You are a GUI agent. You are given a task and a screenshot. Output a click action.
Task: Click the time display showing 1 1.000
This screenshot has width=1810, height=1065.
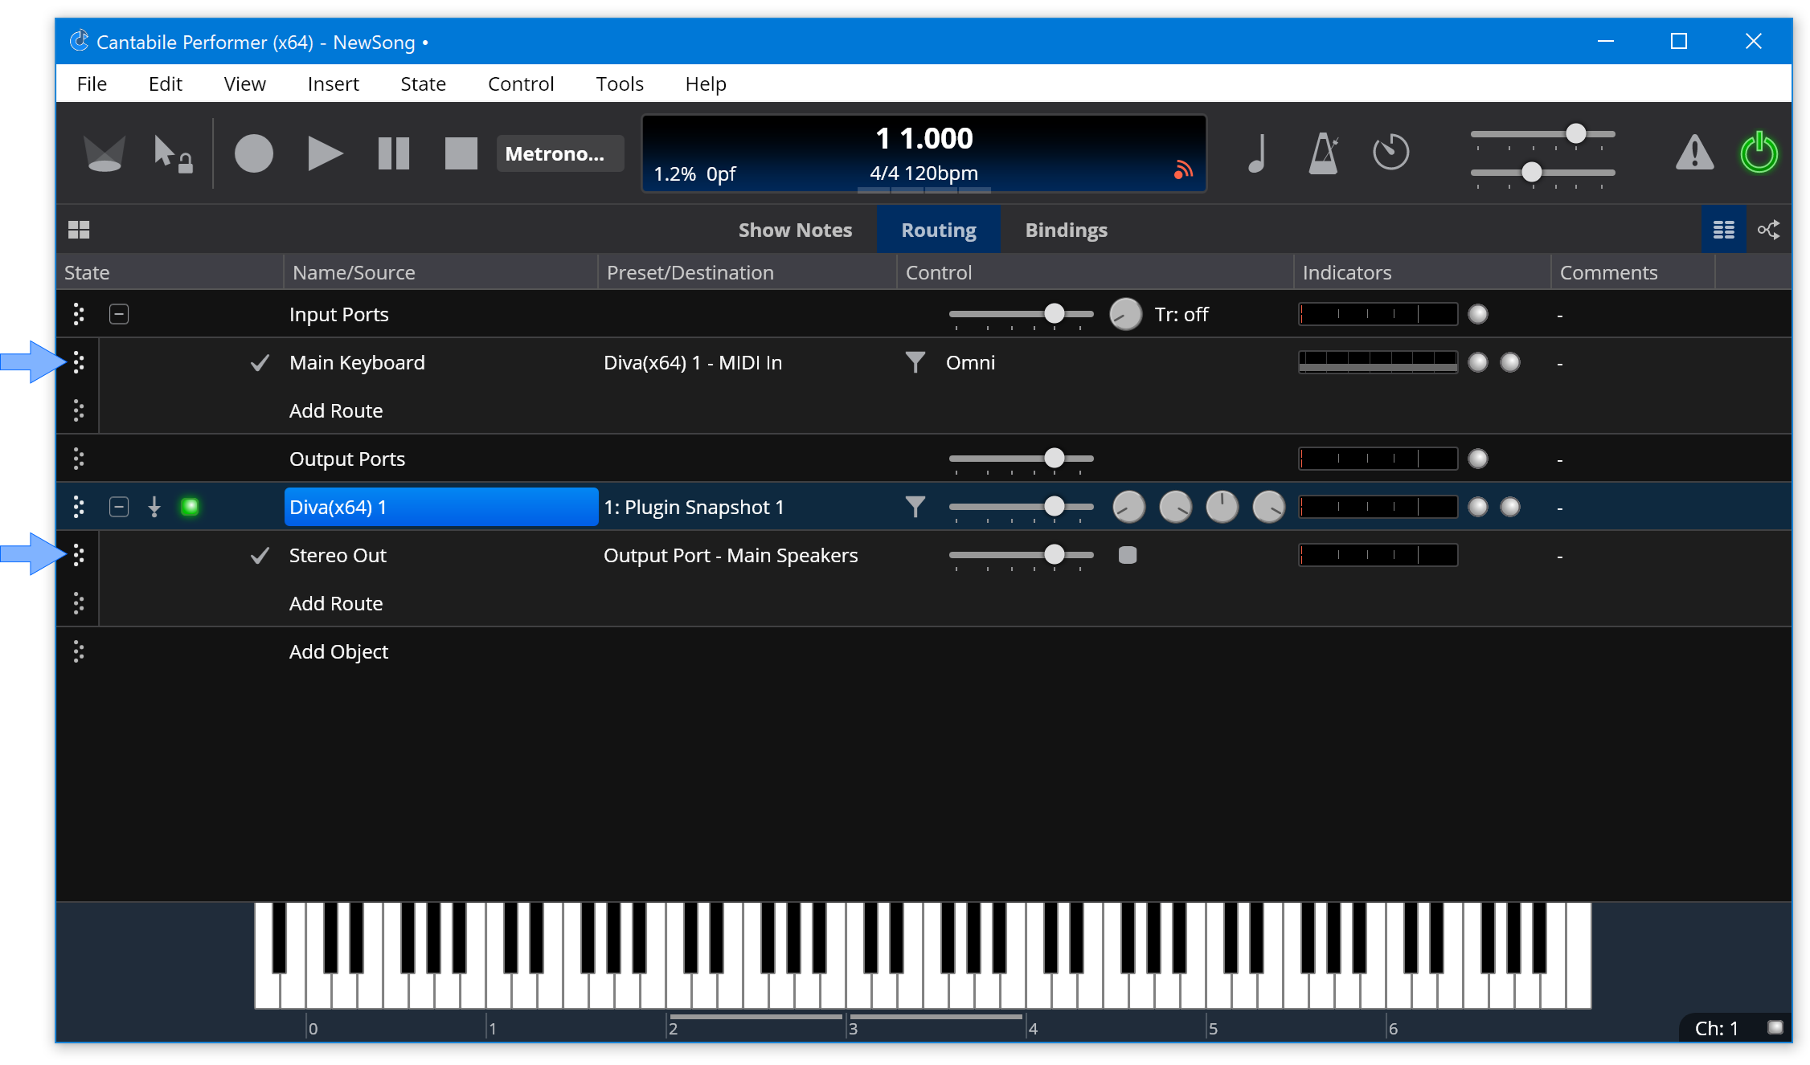click(x=924, y=138)
